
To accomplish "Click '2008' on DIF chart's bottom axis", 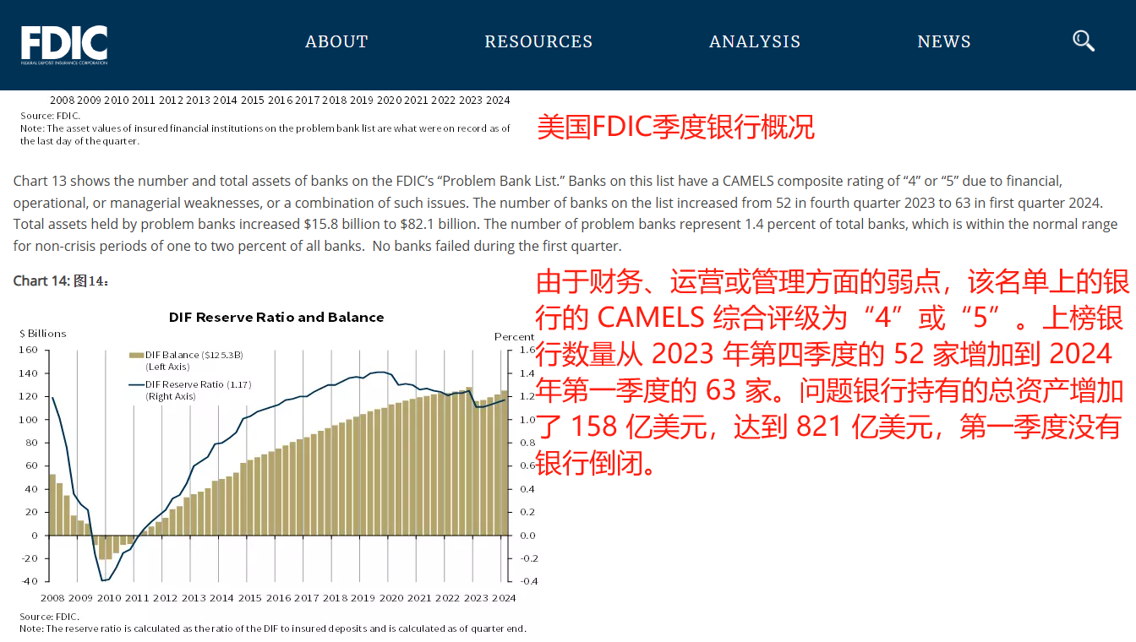I will 52,598.
